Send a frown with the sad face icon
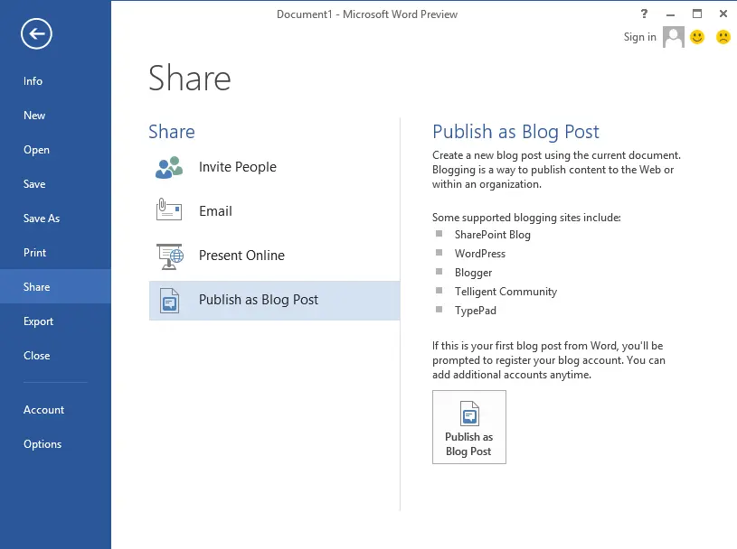This screenshot has width=737, height=549. [723, 37]
